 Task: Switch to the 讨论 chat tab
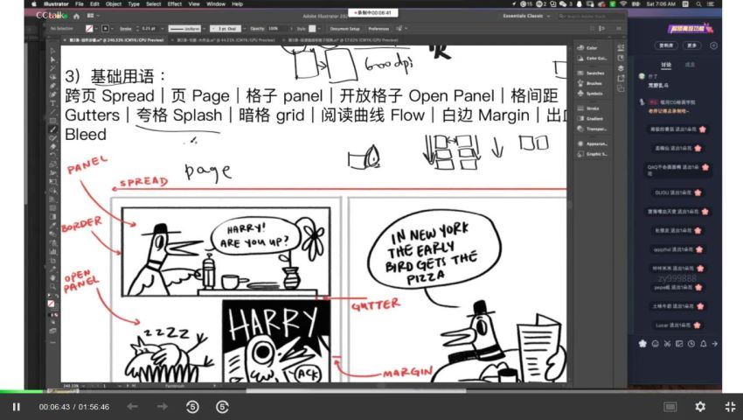[667, 65]
